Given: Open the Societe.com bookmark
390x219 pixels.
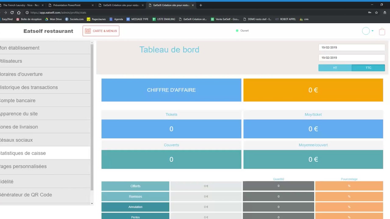Looking at the screenshot, I should click(74, 19).
